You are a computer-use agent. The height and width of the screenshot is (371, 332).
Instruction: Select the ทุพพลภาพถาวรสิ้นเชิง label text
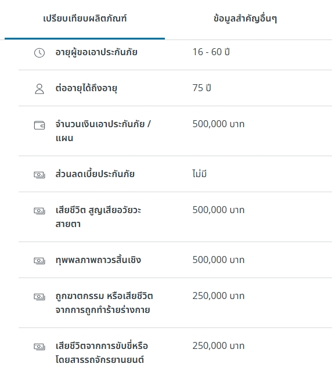point(98,260)
